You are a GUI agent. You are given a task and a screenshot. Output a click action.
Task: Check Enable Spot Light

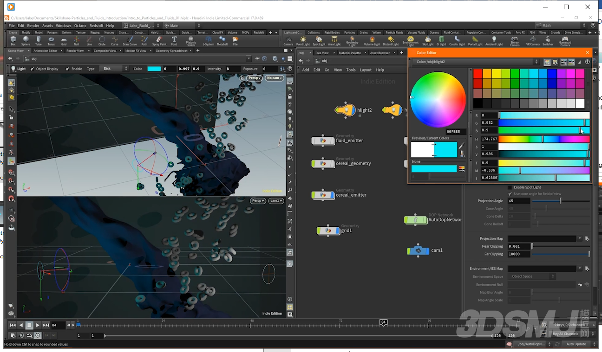tap(510, 187)
